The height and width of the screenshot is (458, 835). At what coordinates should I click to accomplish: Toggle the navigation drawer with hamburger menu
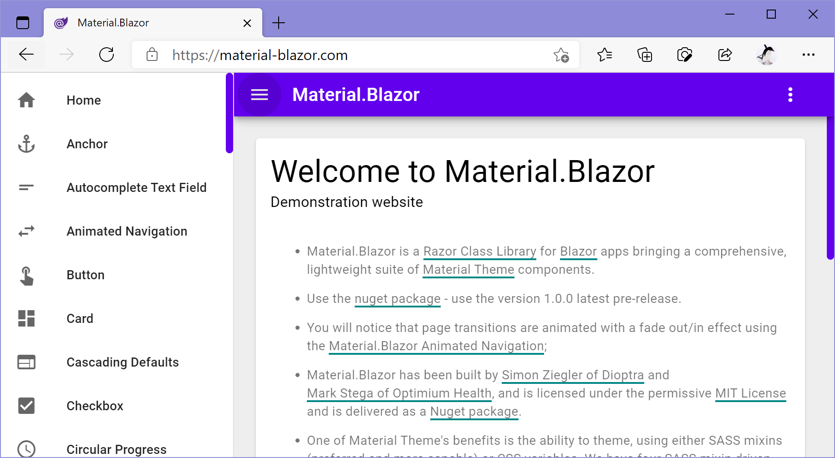coord(260,95)
